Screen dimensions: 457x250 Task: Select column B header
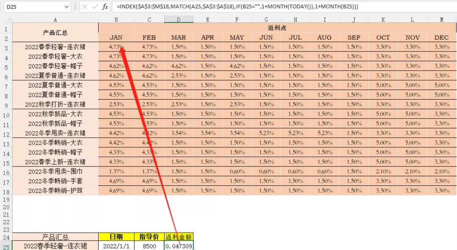tap(116, 20)
